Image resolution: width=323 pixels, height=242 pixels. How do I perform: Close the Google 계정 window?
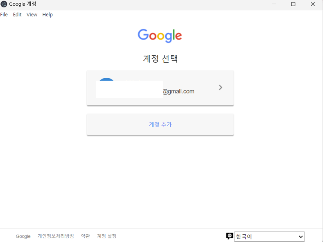pos(313,4)
